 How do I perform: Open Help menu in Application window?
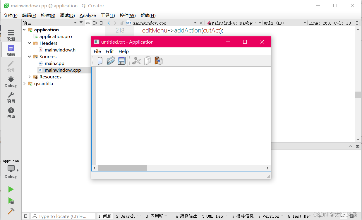click(x=123, y=51)
